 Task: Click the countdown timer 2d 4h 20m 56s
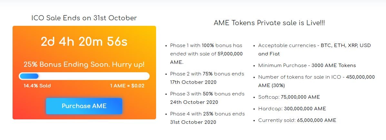click(x=84, y=42)
